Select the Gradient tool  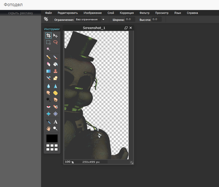click(x=48, y=71)
